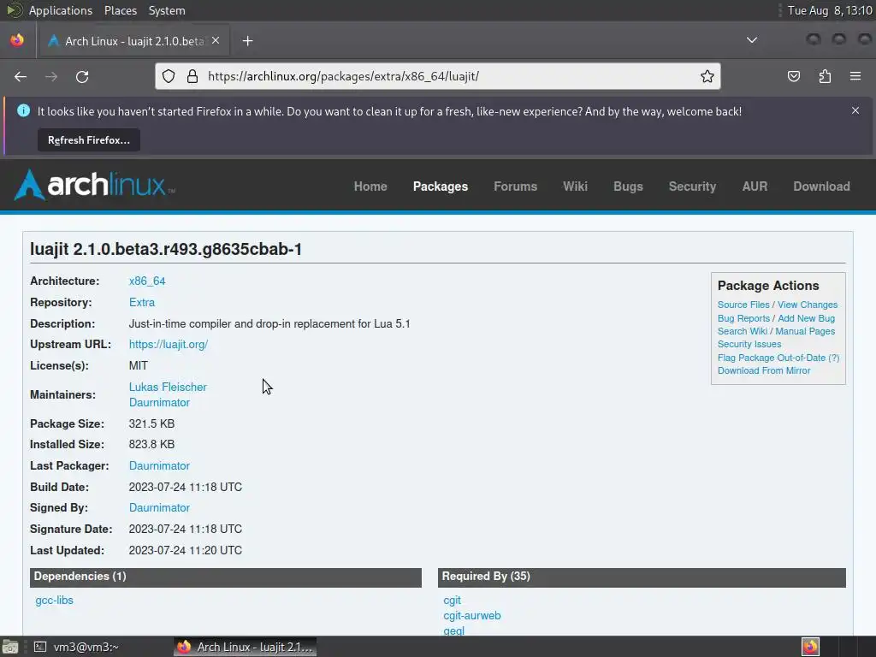Close the Arch Linux luajit tab
The height and width of the screenshot is (657, 876).
(x=216, y=41)
